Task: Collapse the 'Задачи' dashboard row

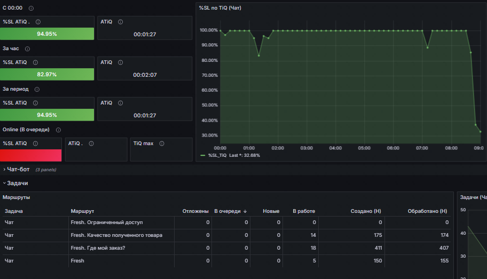Action: [17, 183]
